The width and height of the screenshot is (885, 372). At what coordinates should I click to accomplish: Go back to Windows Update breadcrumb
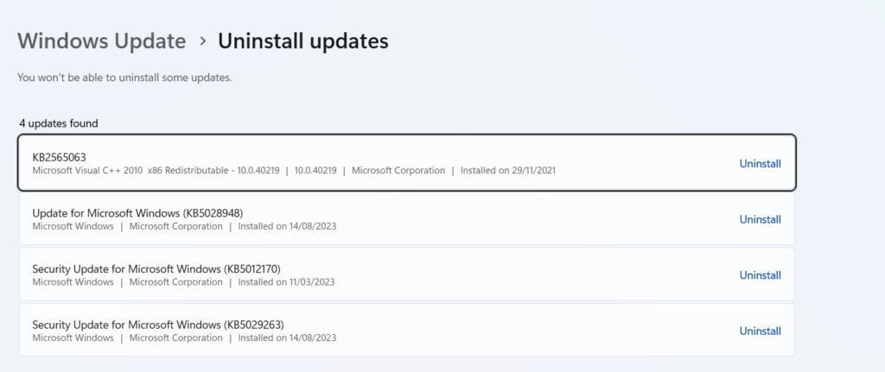click(x=101, y=41)
